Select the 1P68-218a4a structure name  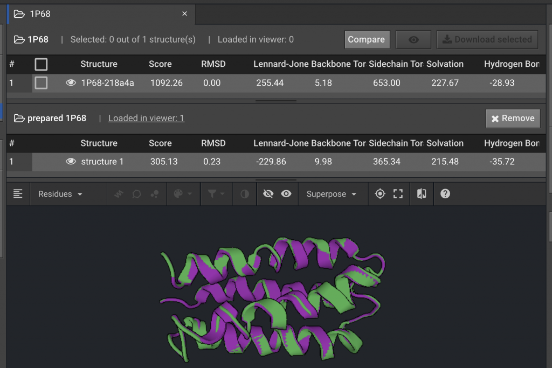point(107,83)
